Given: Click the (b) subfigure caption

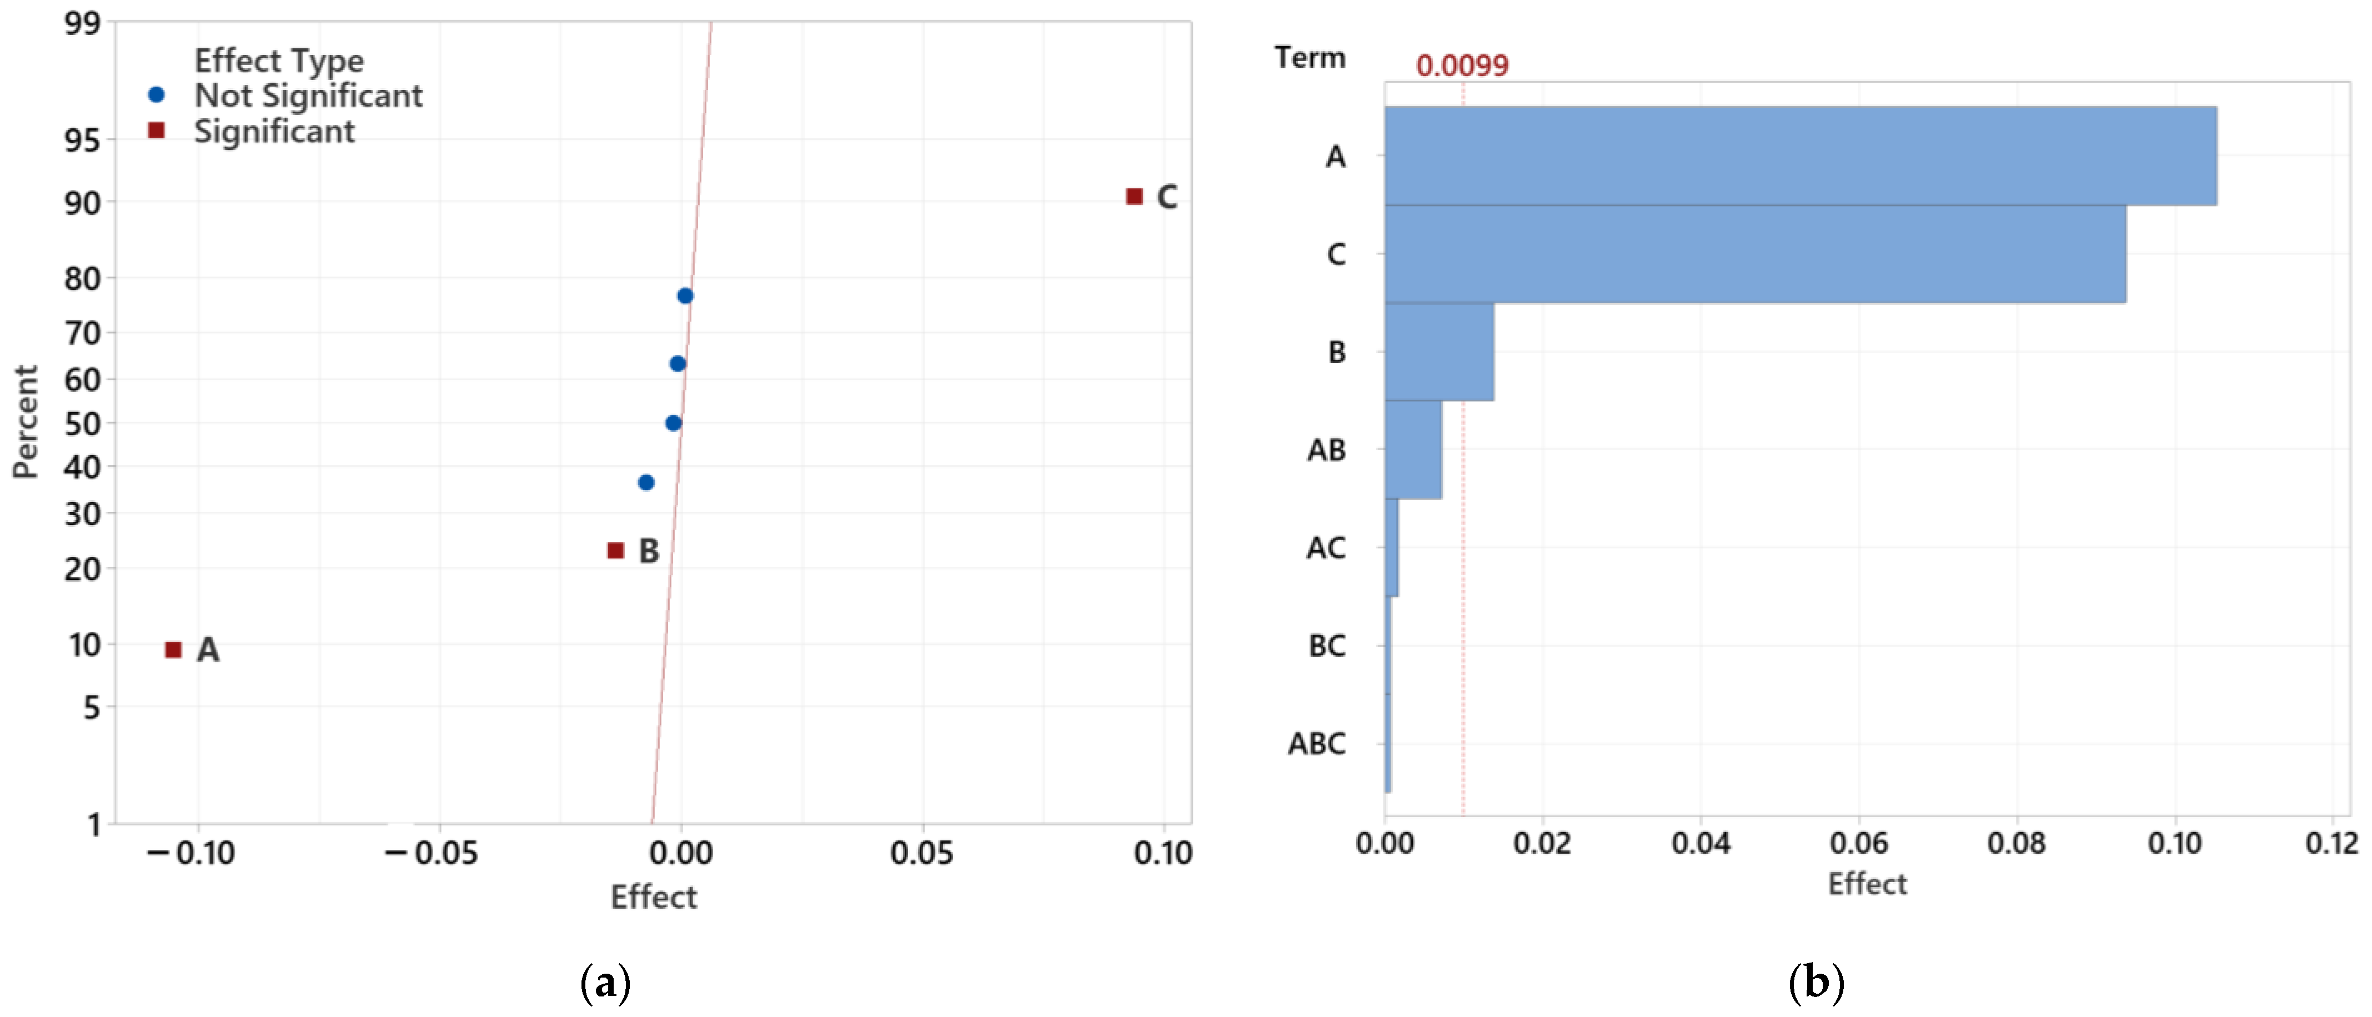Looking at the screenshot, I should pyautogui.click(x=1816, y=982).
